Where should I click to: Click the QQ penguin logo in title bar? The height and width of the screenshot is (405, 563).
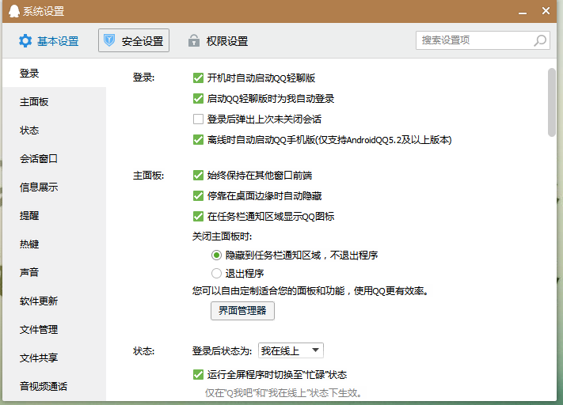click(13, 11)
